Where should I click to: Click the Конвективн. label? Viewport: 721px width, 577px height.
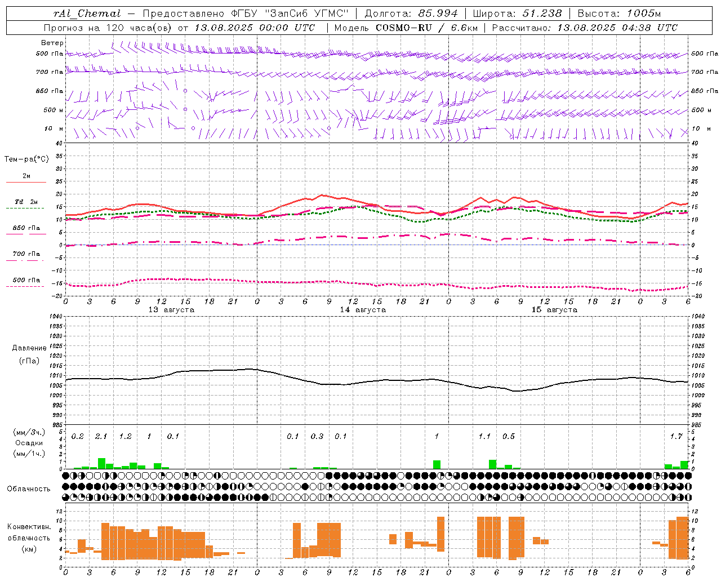(29, 527)
